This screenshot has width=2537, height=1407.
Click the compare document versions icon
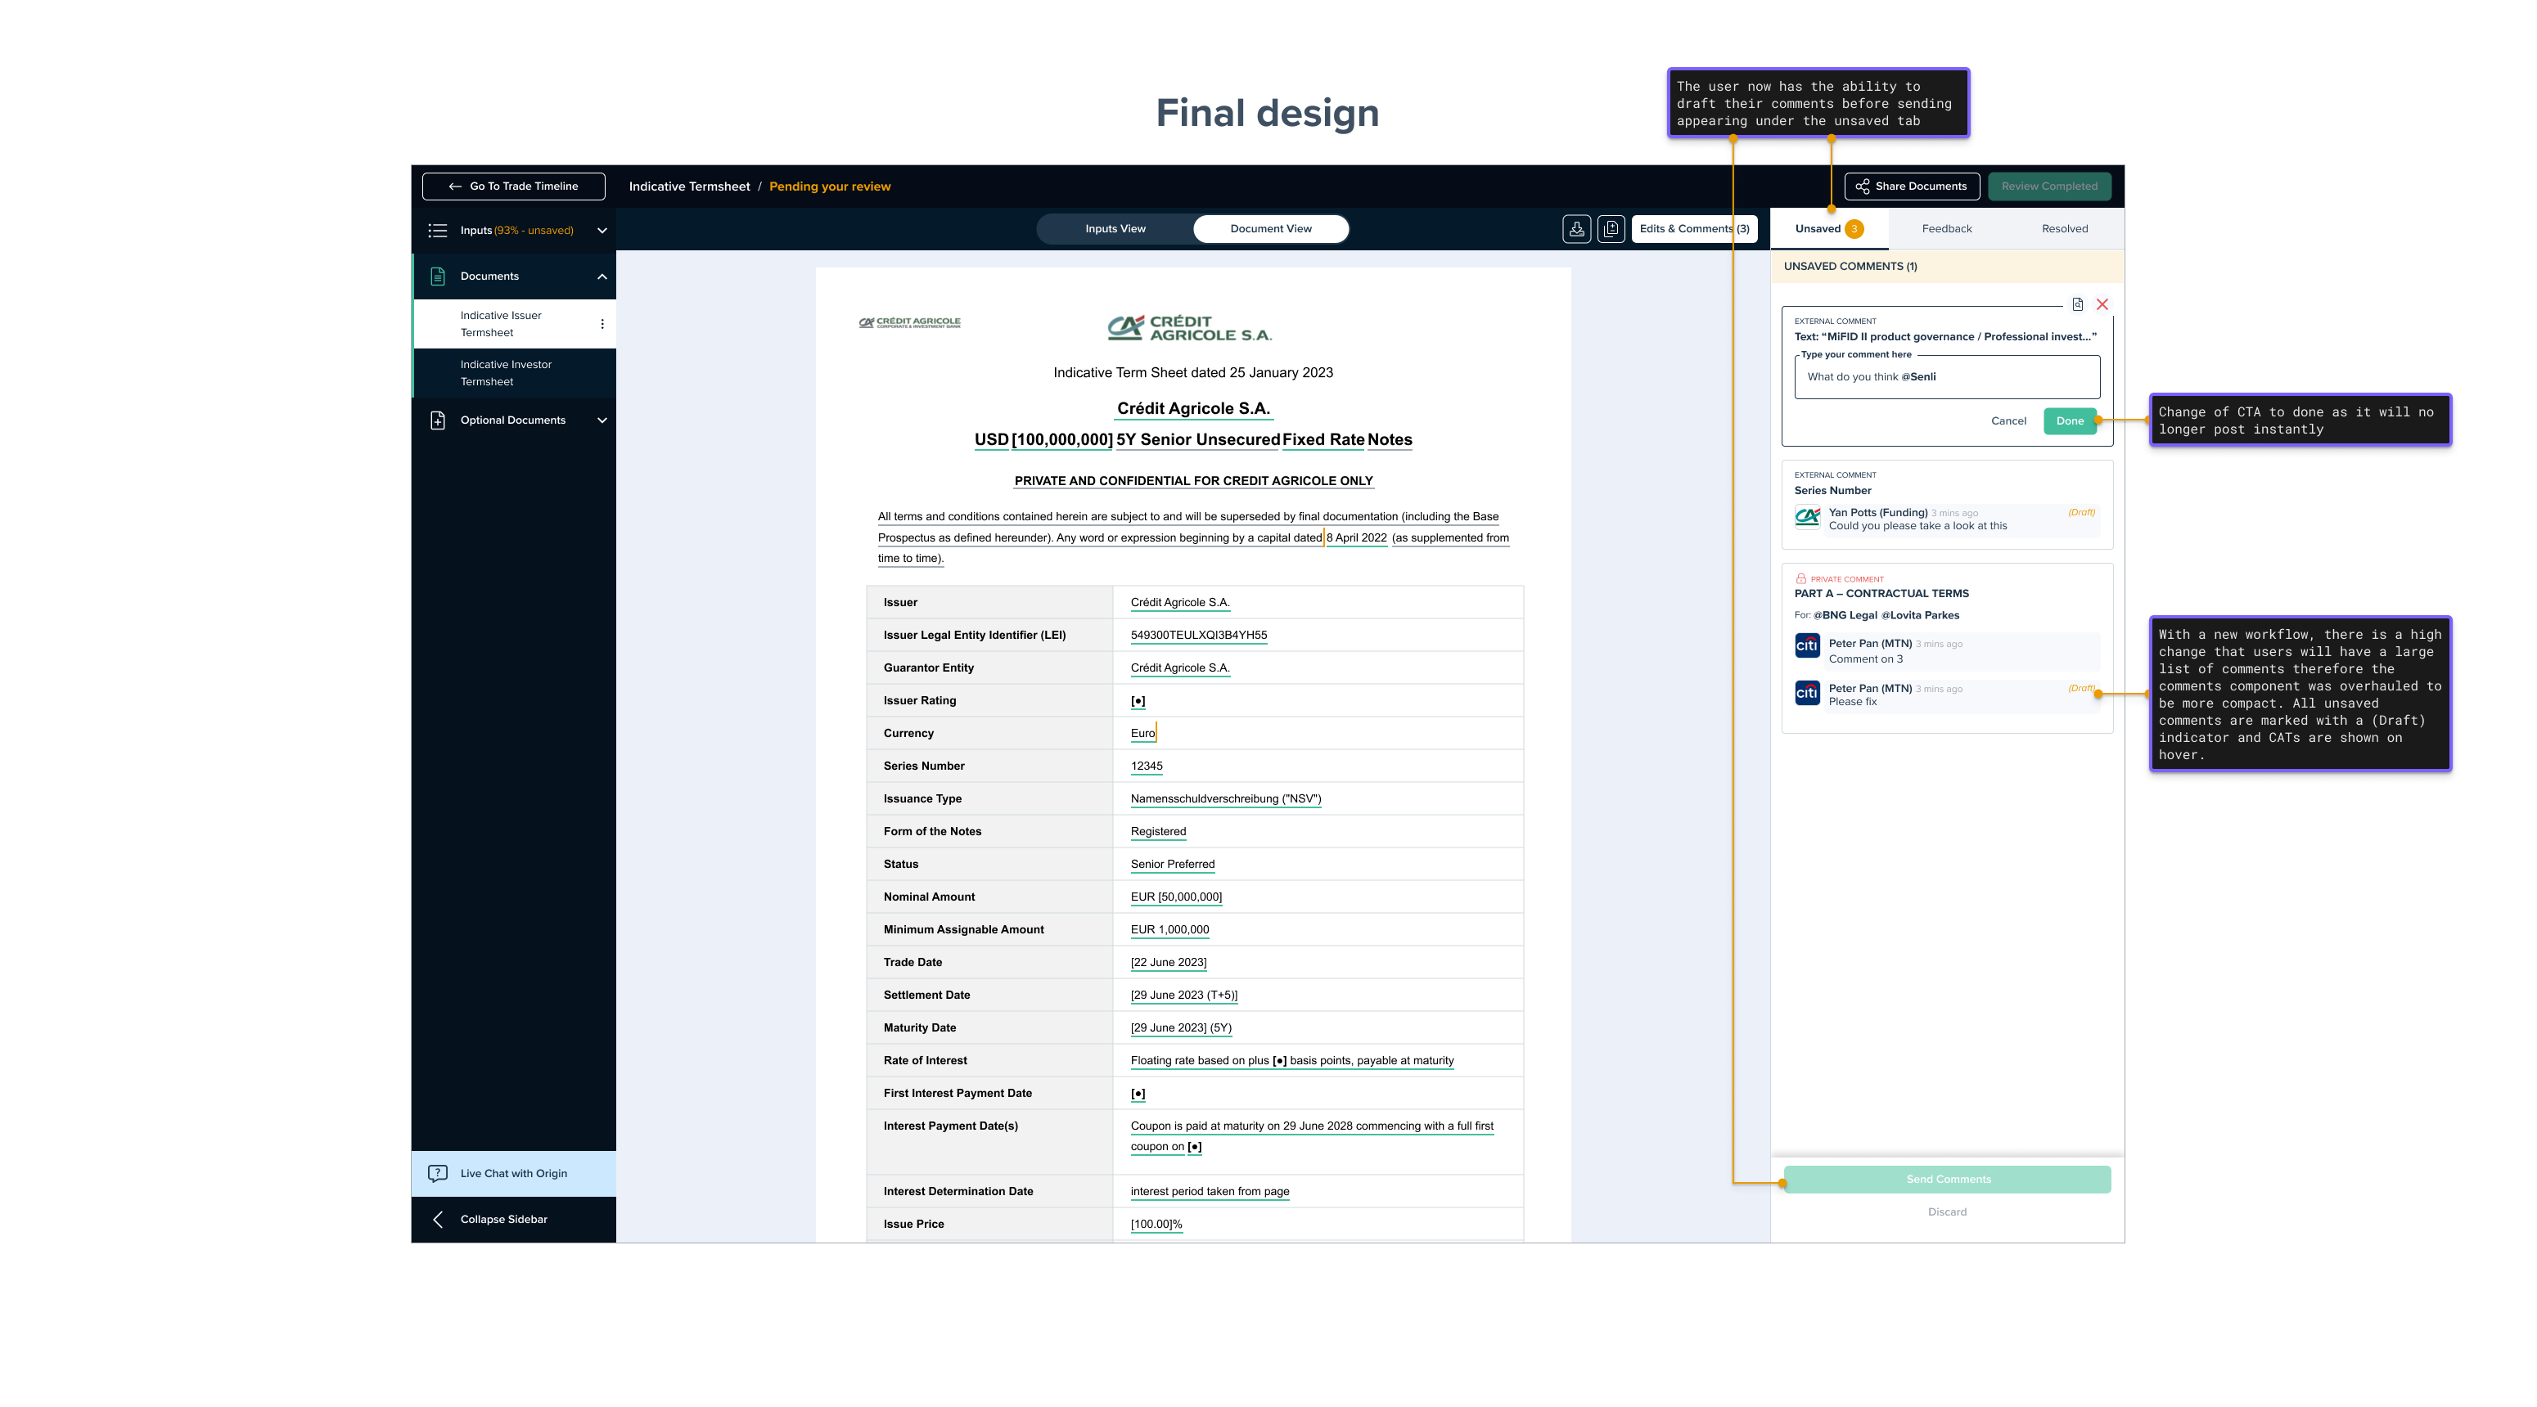(x=1611, y=228)
